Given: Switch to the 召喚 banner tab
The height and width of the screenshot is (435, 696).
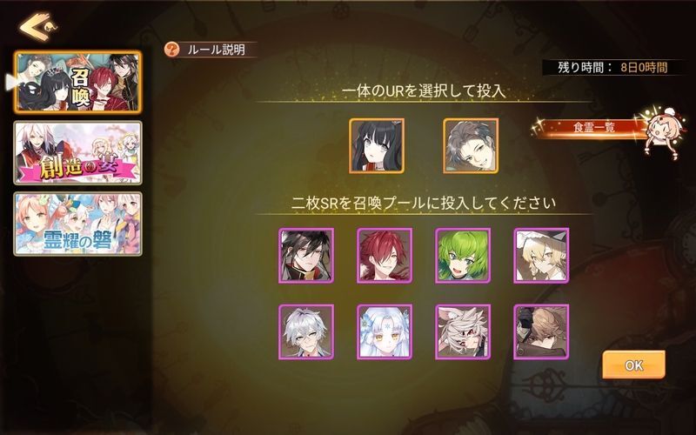Looking at the screenshot, I should tap(78, 82).
